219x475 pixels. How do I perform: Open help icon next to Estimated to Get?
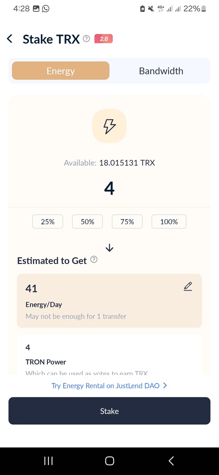coord(94,260)
